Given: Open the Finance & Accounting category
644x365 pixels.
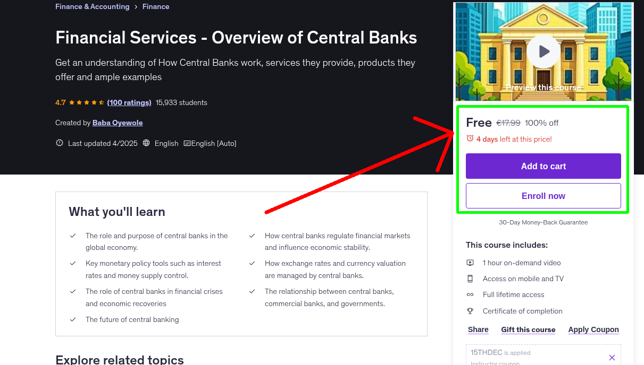Looking at the screenshot, I should (x=92, y=6).
